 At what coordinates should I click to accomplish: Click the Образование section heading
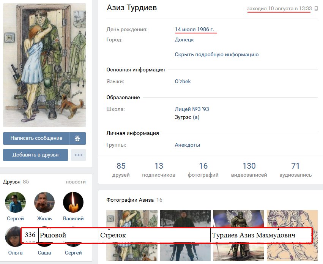123,98
